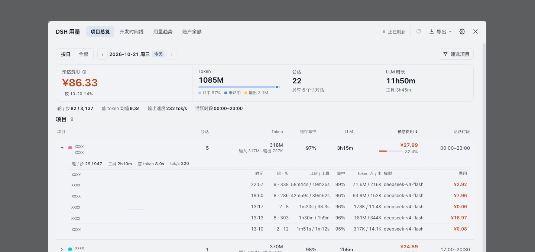Click the ¥7.96 cost value
Image resolution: width=535 pixels, height=252 pixels.
point(460,196)
